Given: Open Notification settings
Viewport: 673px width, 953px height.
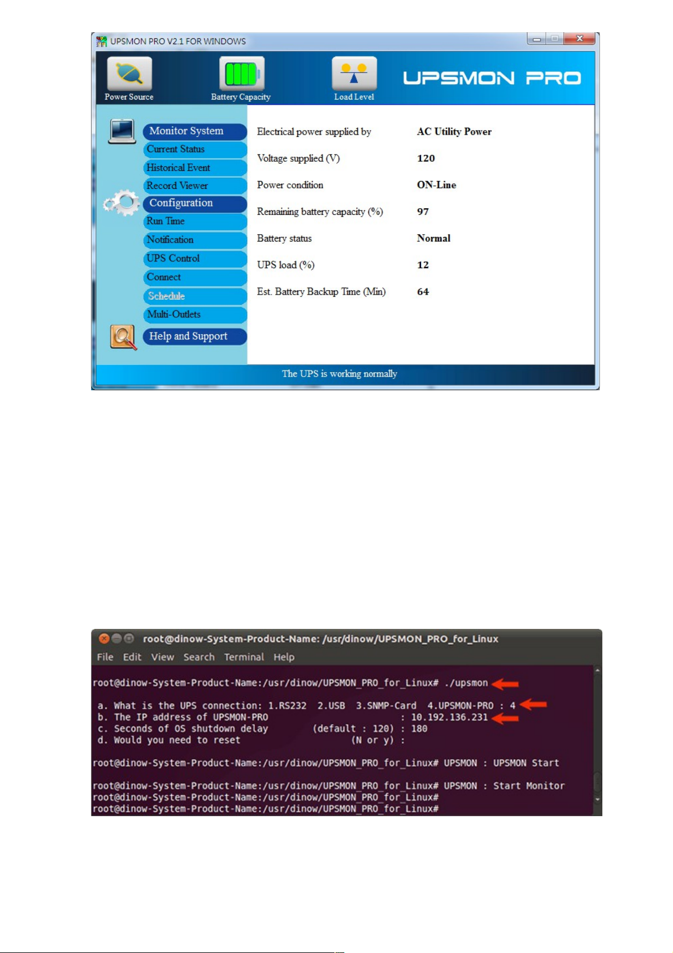Looking at the screenshot, I should tap(195, 240).
